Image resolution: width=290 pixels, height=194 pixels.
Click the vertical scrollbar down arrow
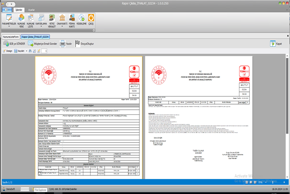click(287, 177)
